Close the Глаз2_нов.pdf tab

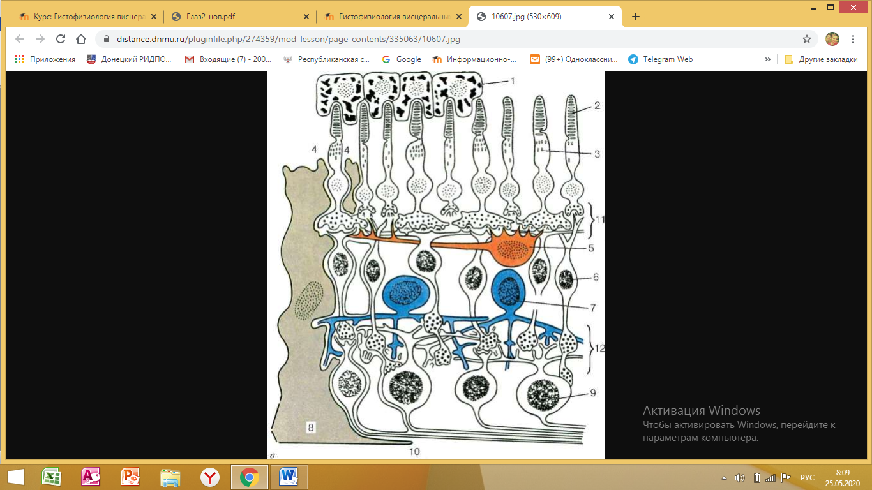tap(305, 17)
